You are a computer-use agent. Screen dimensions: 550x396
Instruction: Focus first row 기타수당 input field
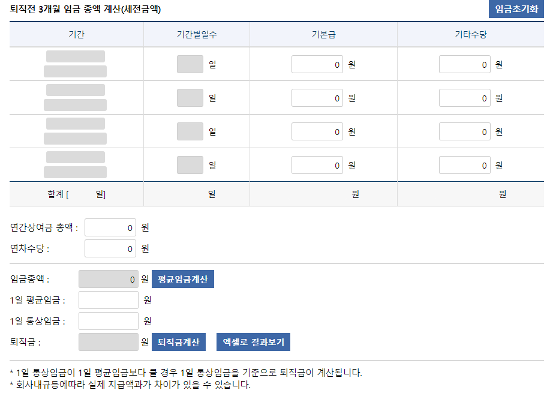(464, 64)
